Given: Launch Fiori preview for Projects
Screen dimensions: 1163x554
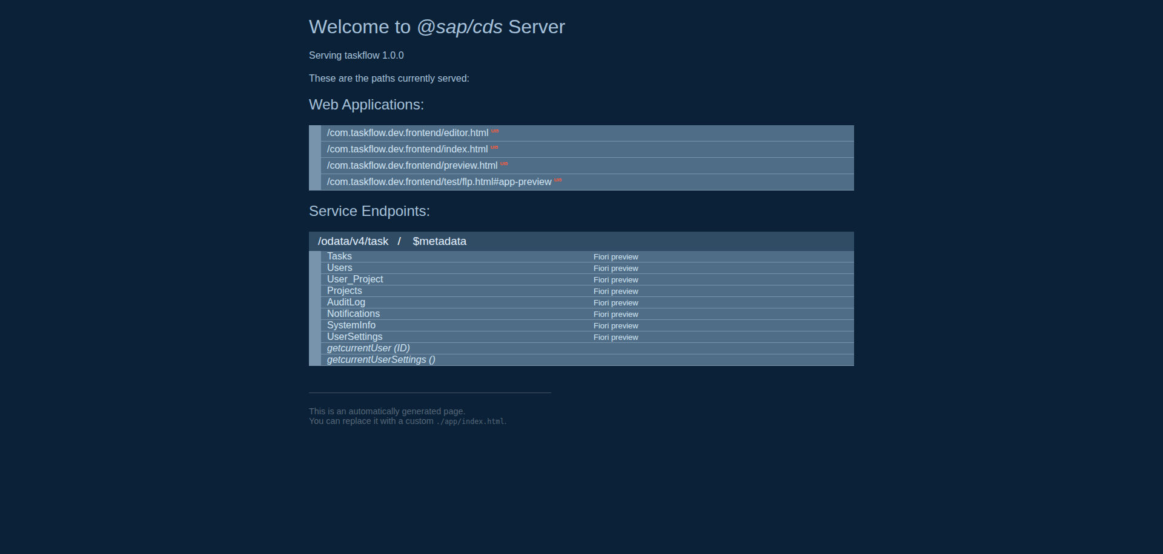Looking at the screenshot, I should point(615,292).
